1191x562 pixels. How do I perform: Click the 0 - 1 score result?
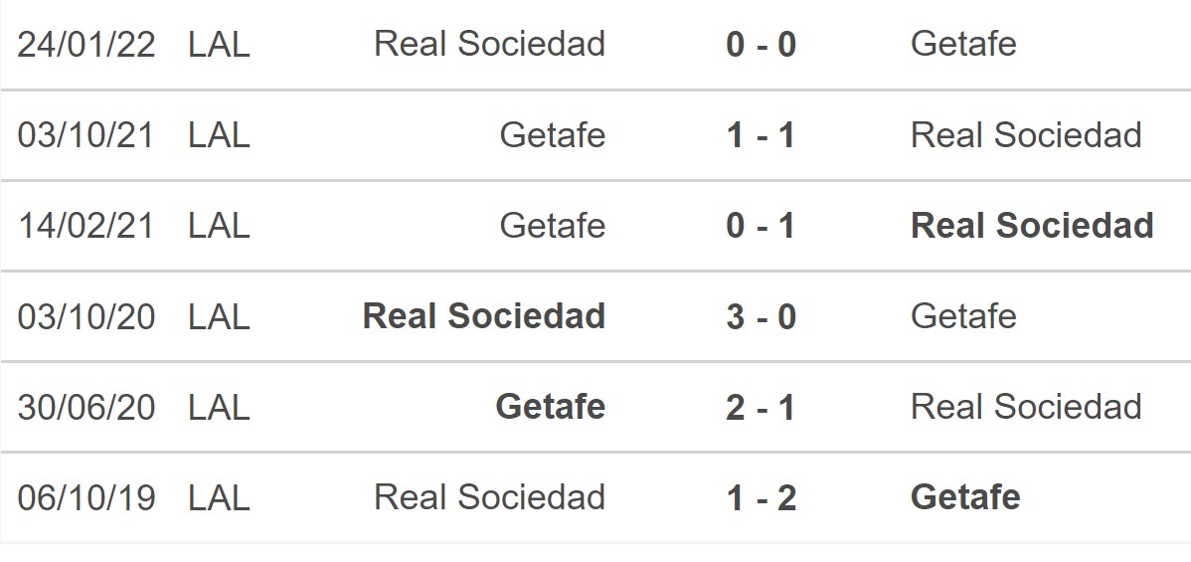coord(761,226)
